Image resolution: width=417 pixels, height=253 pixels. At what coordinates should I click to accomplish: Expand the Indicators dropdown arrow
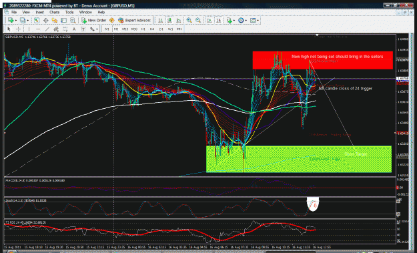tap(234, 21)
